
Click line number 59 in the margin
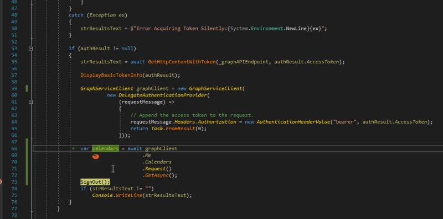click(14, 88)
